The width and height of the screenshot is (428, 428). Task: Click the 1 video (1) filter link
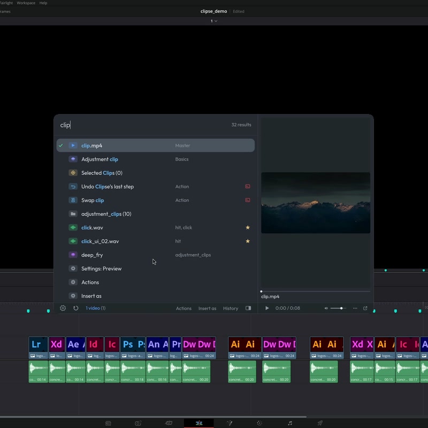click(x=96, y=308)
